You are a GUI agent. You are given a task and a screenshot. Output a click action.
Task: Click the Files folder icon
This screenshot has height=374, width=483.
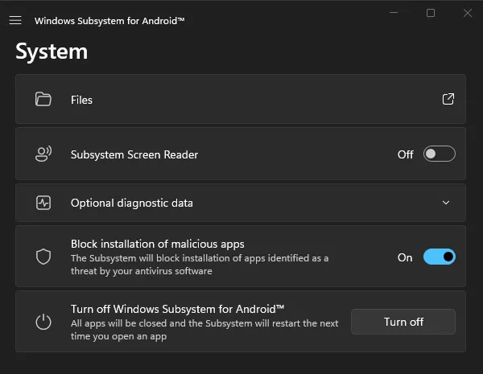click(x=43, y=99)
